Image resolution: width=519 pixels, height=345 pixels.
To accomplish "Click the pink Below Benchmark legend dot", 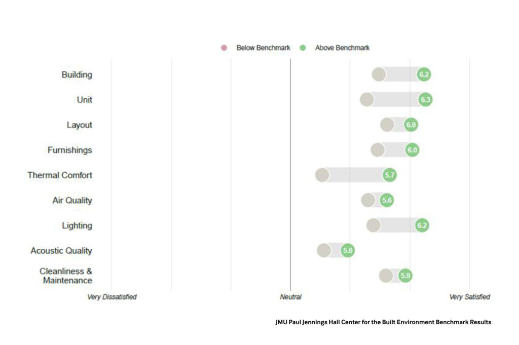I will pos(224,48).
